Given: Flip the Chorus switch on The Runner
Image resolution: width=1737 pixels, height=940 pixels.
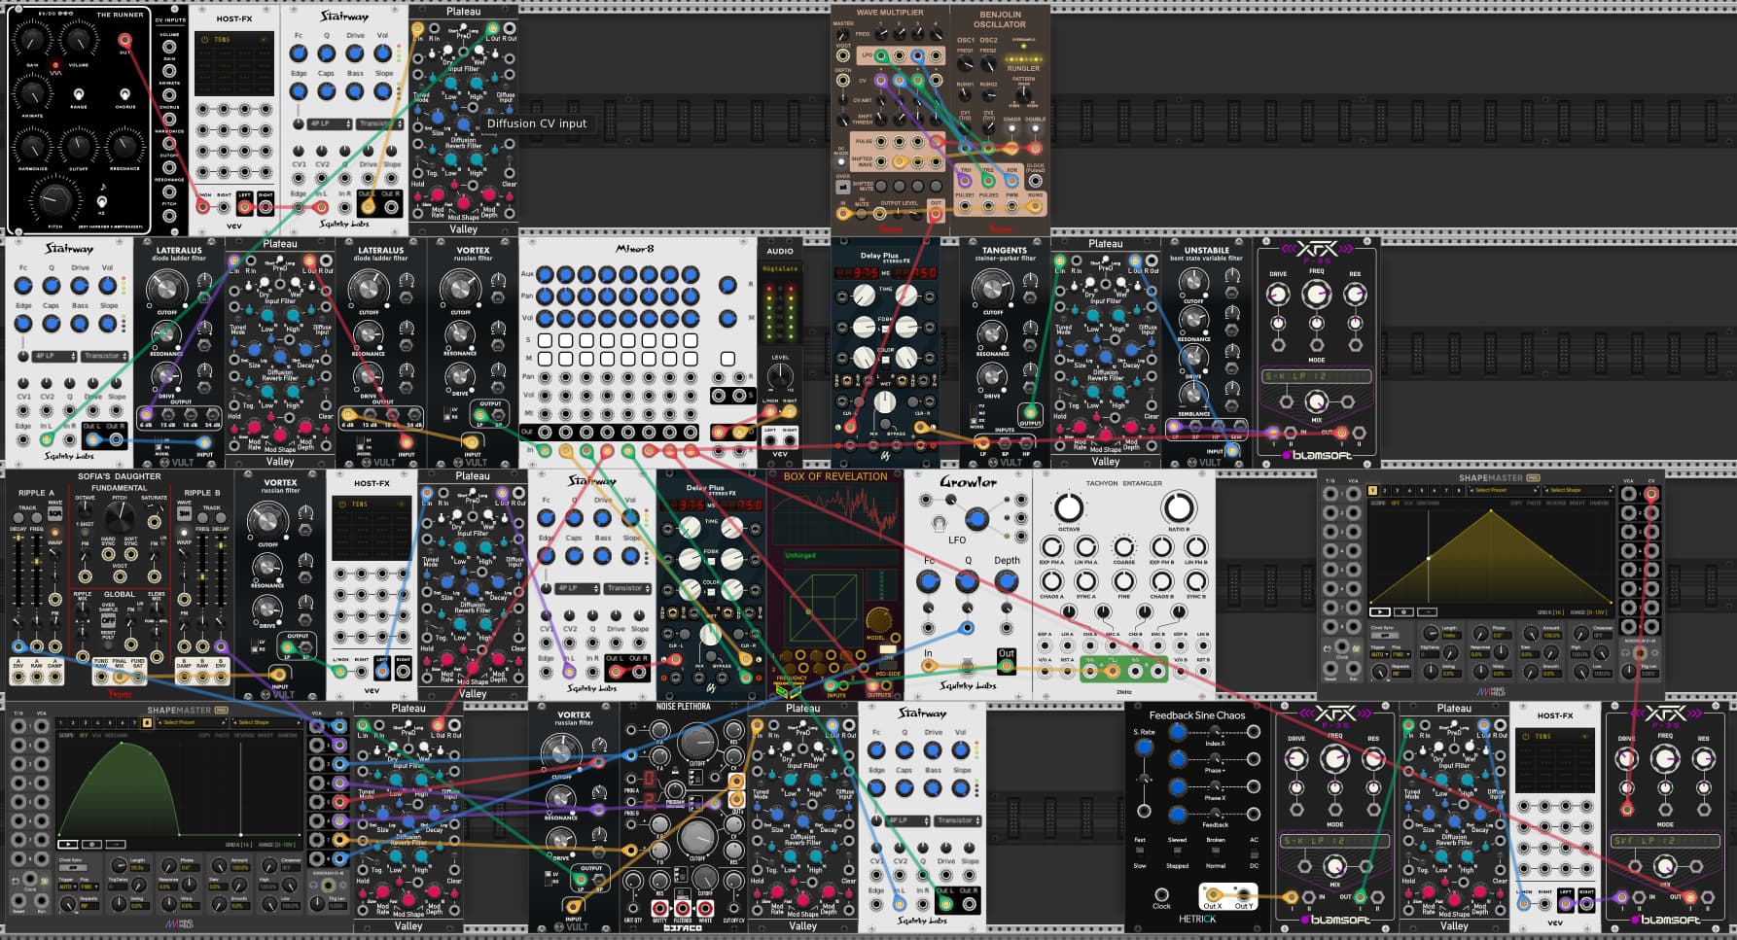Looking at the screenshot, I should point(125,95).
